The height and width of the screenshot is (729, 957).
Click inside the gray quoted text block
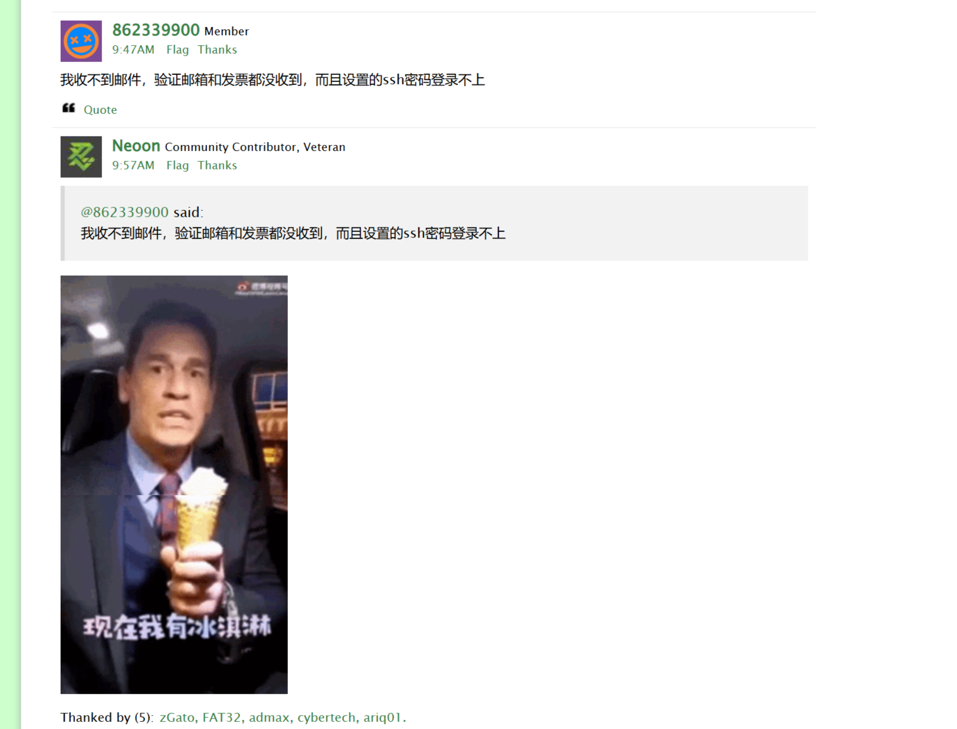[434, 223]
